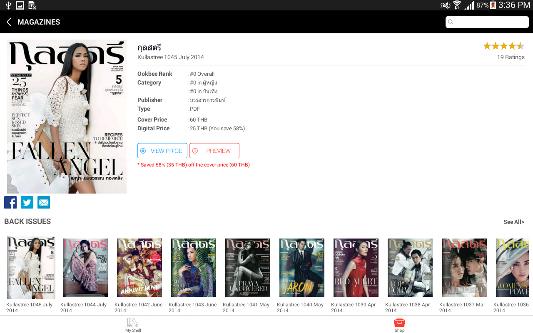The image size is (533, 333).
Task: Tap subtitle 'Kullastree 1045 July 2014'
Action: (x=171, y=57)
